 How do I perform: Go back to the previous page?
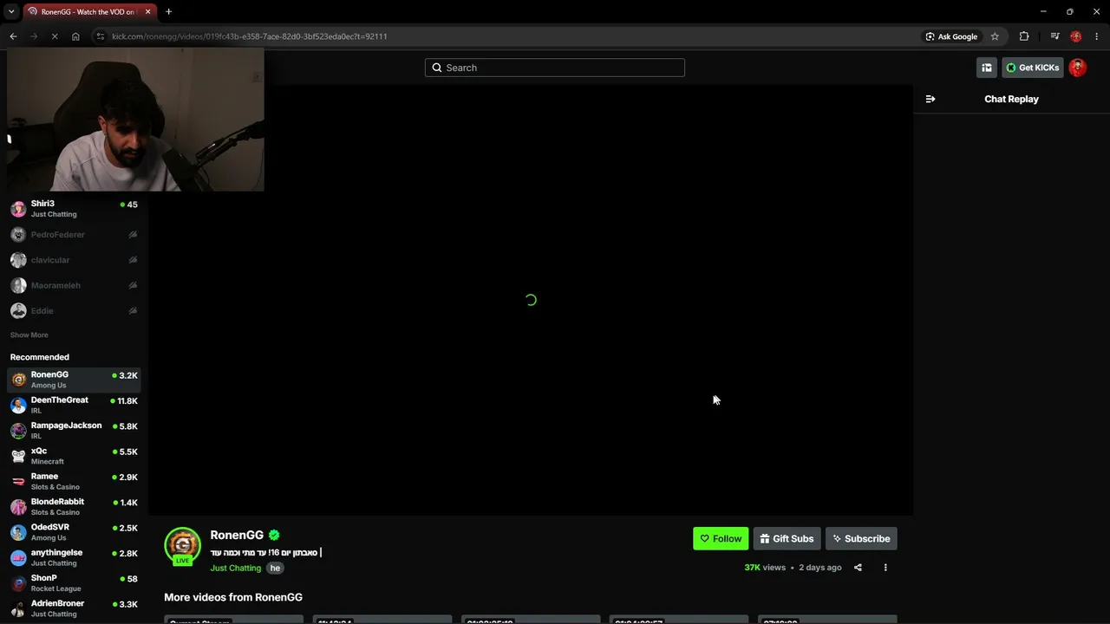pyautogui.click(x=13, y=36)
